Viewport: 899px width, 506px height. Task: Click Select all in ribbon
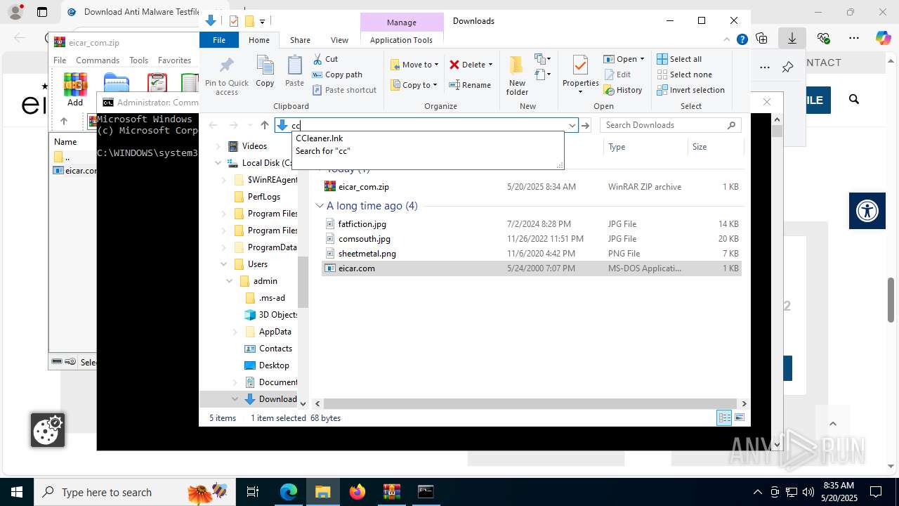[x=679, y=59]
